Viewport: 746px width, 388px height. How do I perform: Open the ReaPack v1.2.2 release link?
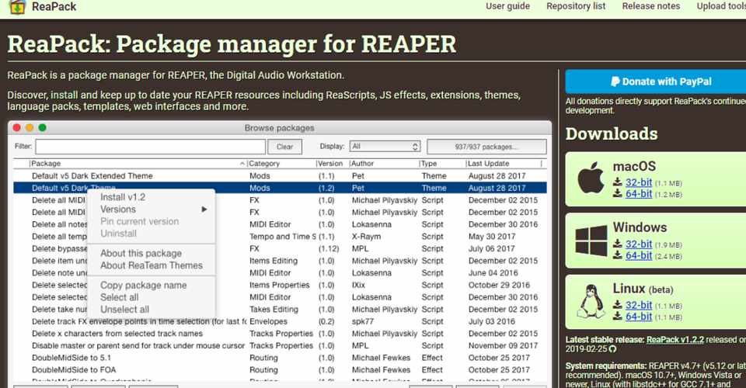pos(675,340)
